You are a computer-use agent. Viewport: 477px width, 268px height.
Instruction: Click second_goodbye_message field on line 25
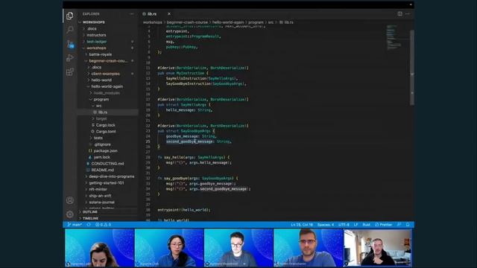pos(189,141)
